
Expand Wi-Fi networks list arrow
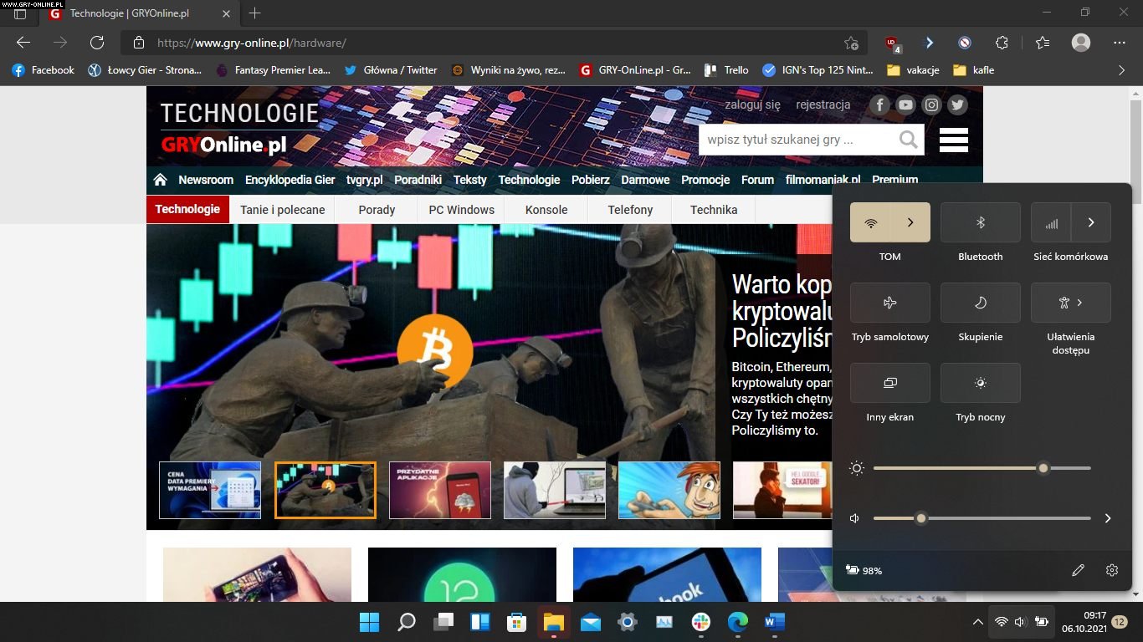pyautogui.click(x=910, y=222)
